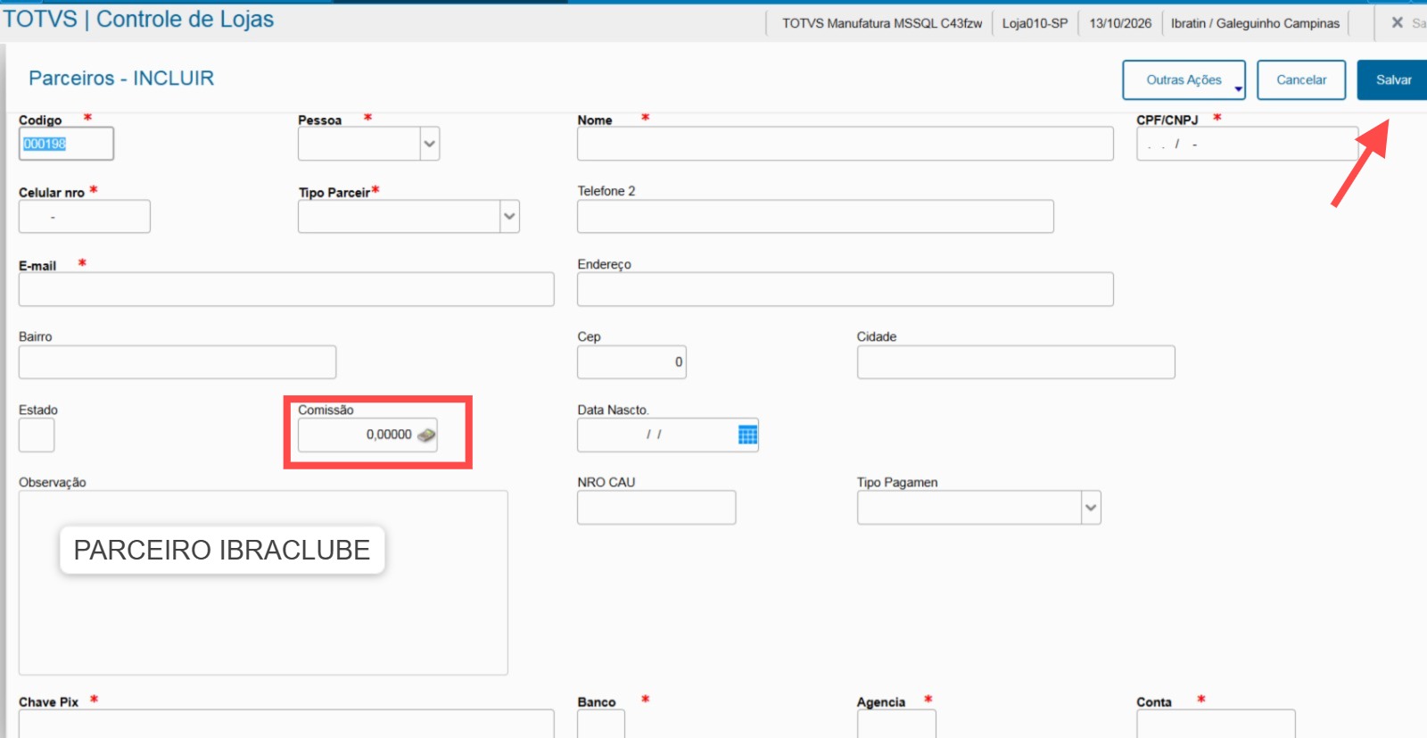Screen dimensions: 1427x738
Task: Click the Observação text area
Action: coord(263,583)
